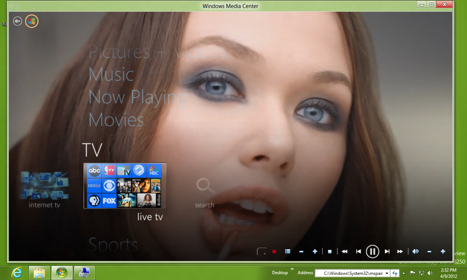Fast forward with double-right arrows
467x280 pixels.
pos(400,252)
